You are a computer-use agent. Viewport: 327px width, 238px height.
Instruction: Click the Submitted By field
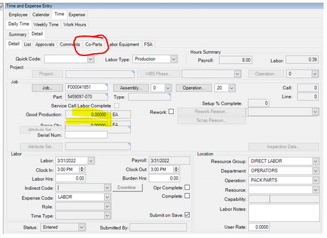tap(158, 227)
